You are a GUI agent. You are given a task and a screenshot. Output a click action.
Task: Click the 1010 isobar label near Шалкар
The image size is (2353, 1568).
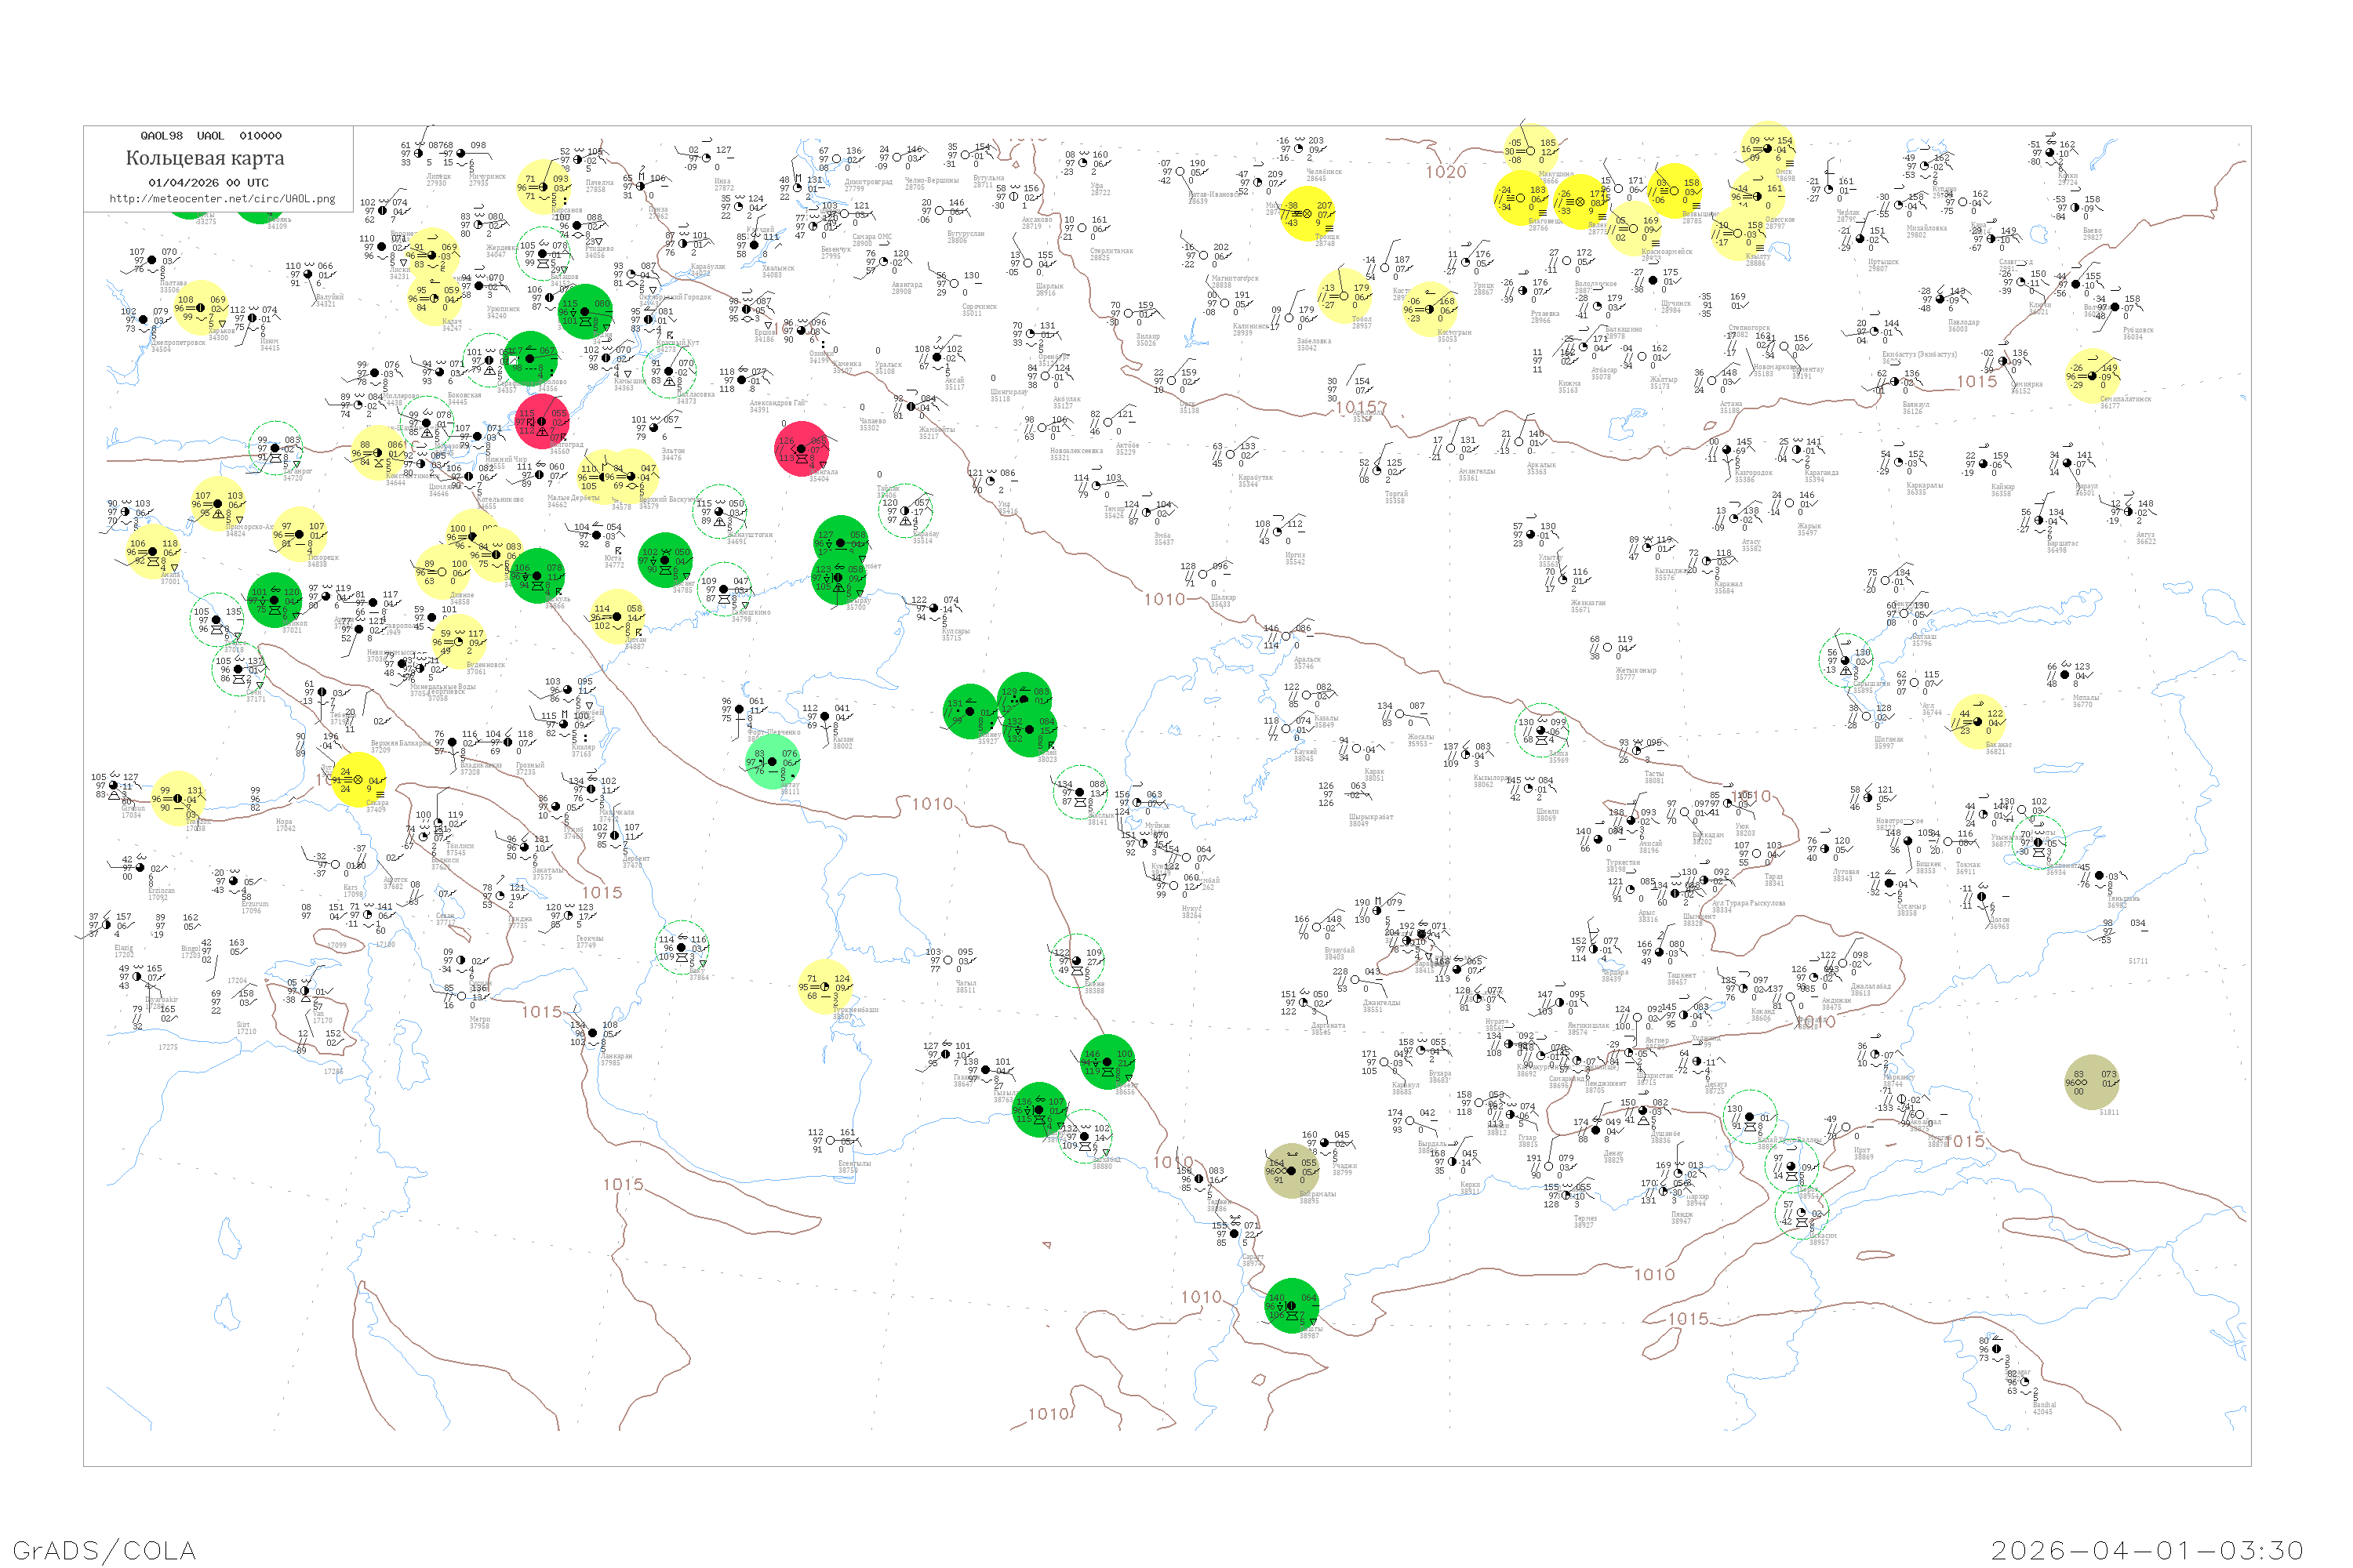point(1165,599)
